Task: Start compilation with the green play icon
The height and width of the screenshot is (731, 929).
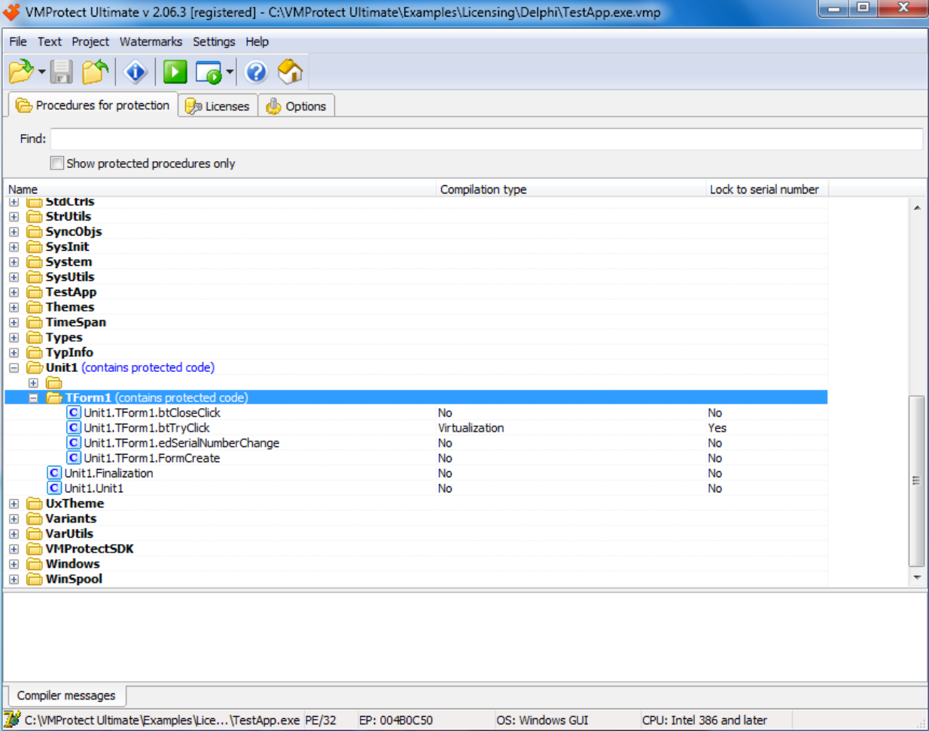Action: pos(175,72)
